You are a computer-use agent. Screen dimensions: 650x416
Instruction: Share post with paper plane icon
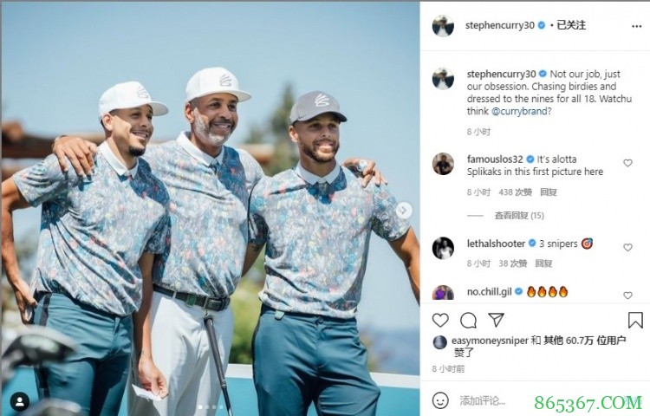coord(496,320)
